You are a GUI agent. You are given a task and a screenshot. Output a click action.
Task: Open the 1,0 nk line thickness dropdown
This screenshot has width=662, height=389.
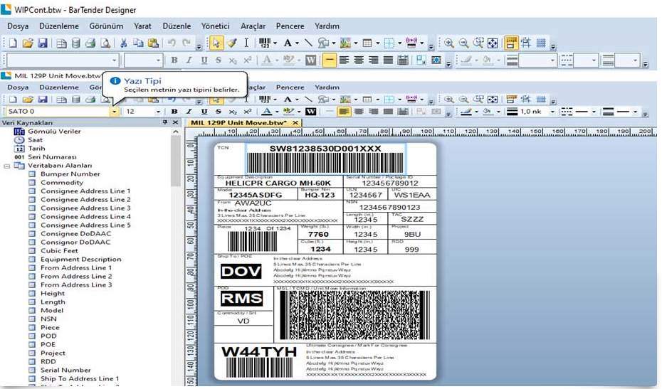[x=552, y=112]
